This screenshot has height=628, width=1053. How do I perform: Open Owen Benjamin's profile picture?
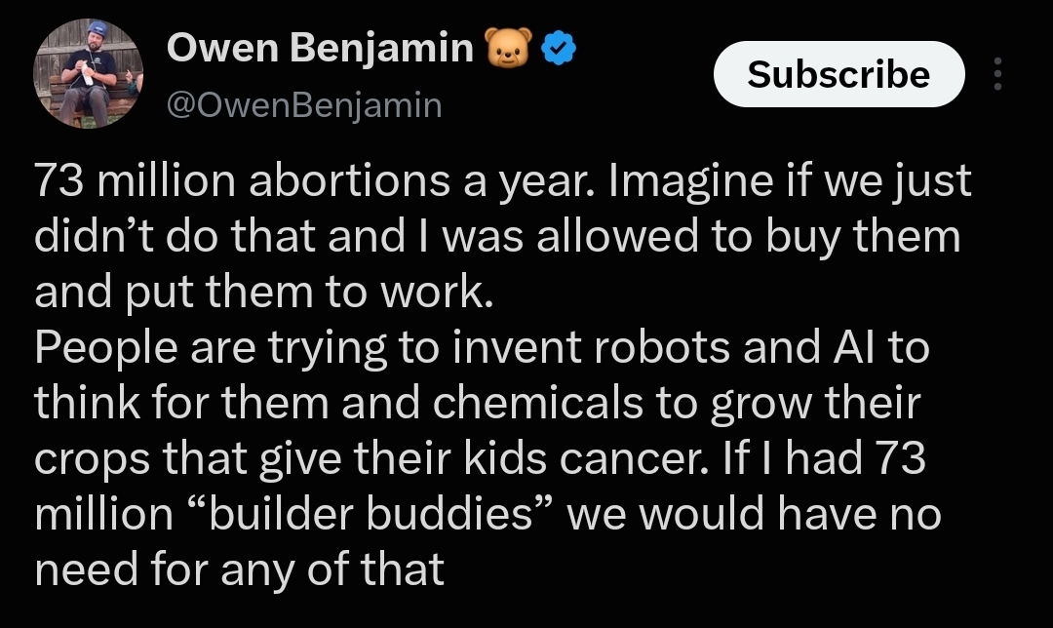pyautogui.click(x=88, y=74)
